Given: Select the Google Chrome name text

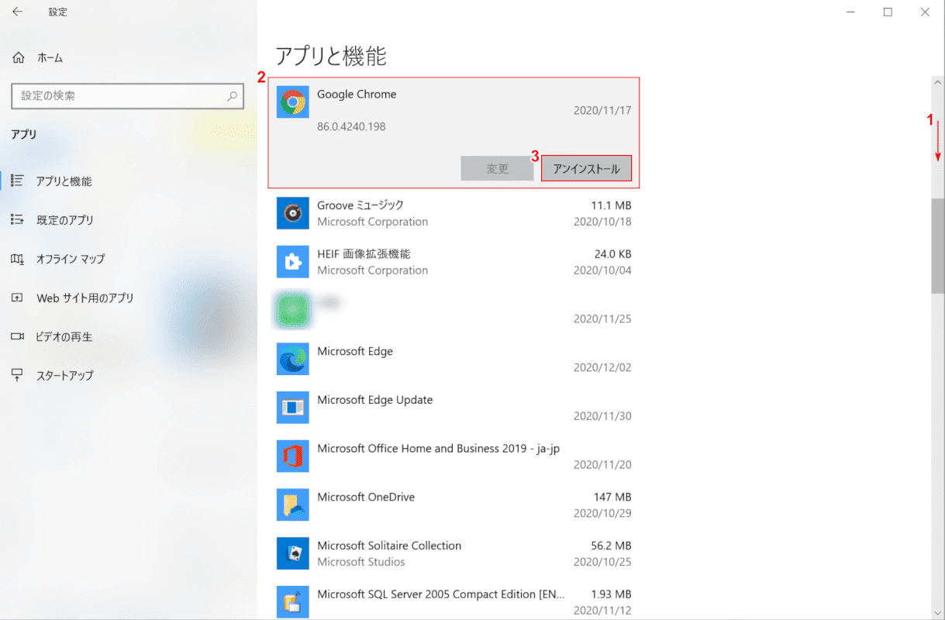Looking at the screenshot, I should [x=357, y=95].
